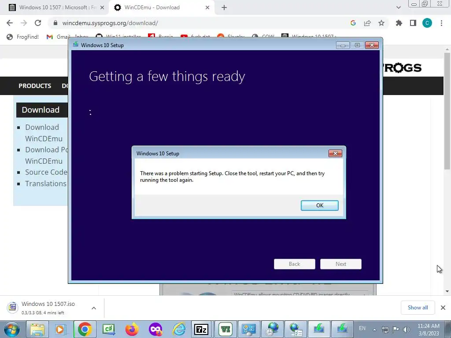This screenshot has height=338, width=451.
Task: Click Show all downloads
Action: [x=418, y=308]
